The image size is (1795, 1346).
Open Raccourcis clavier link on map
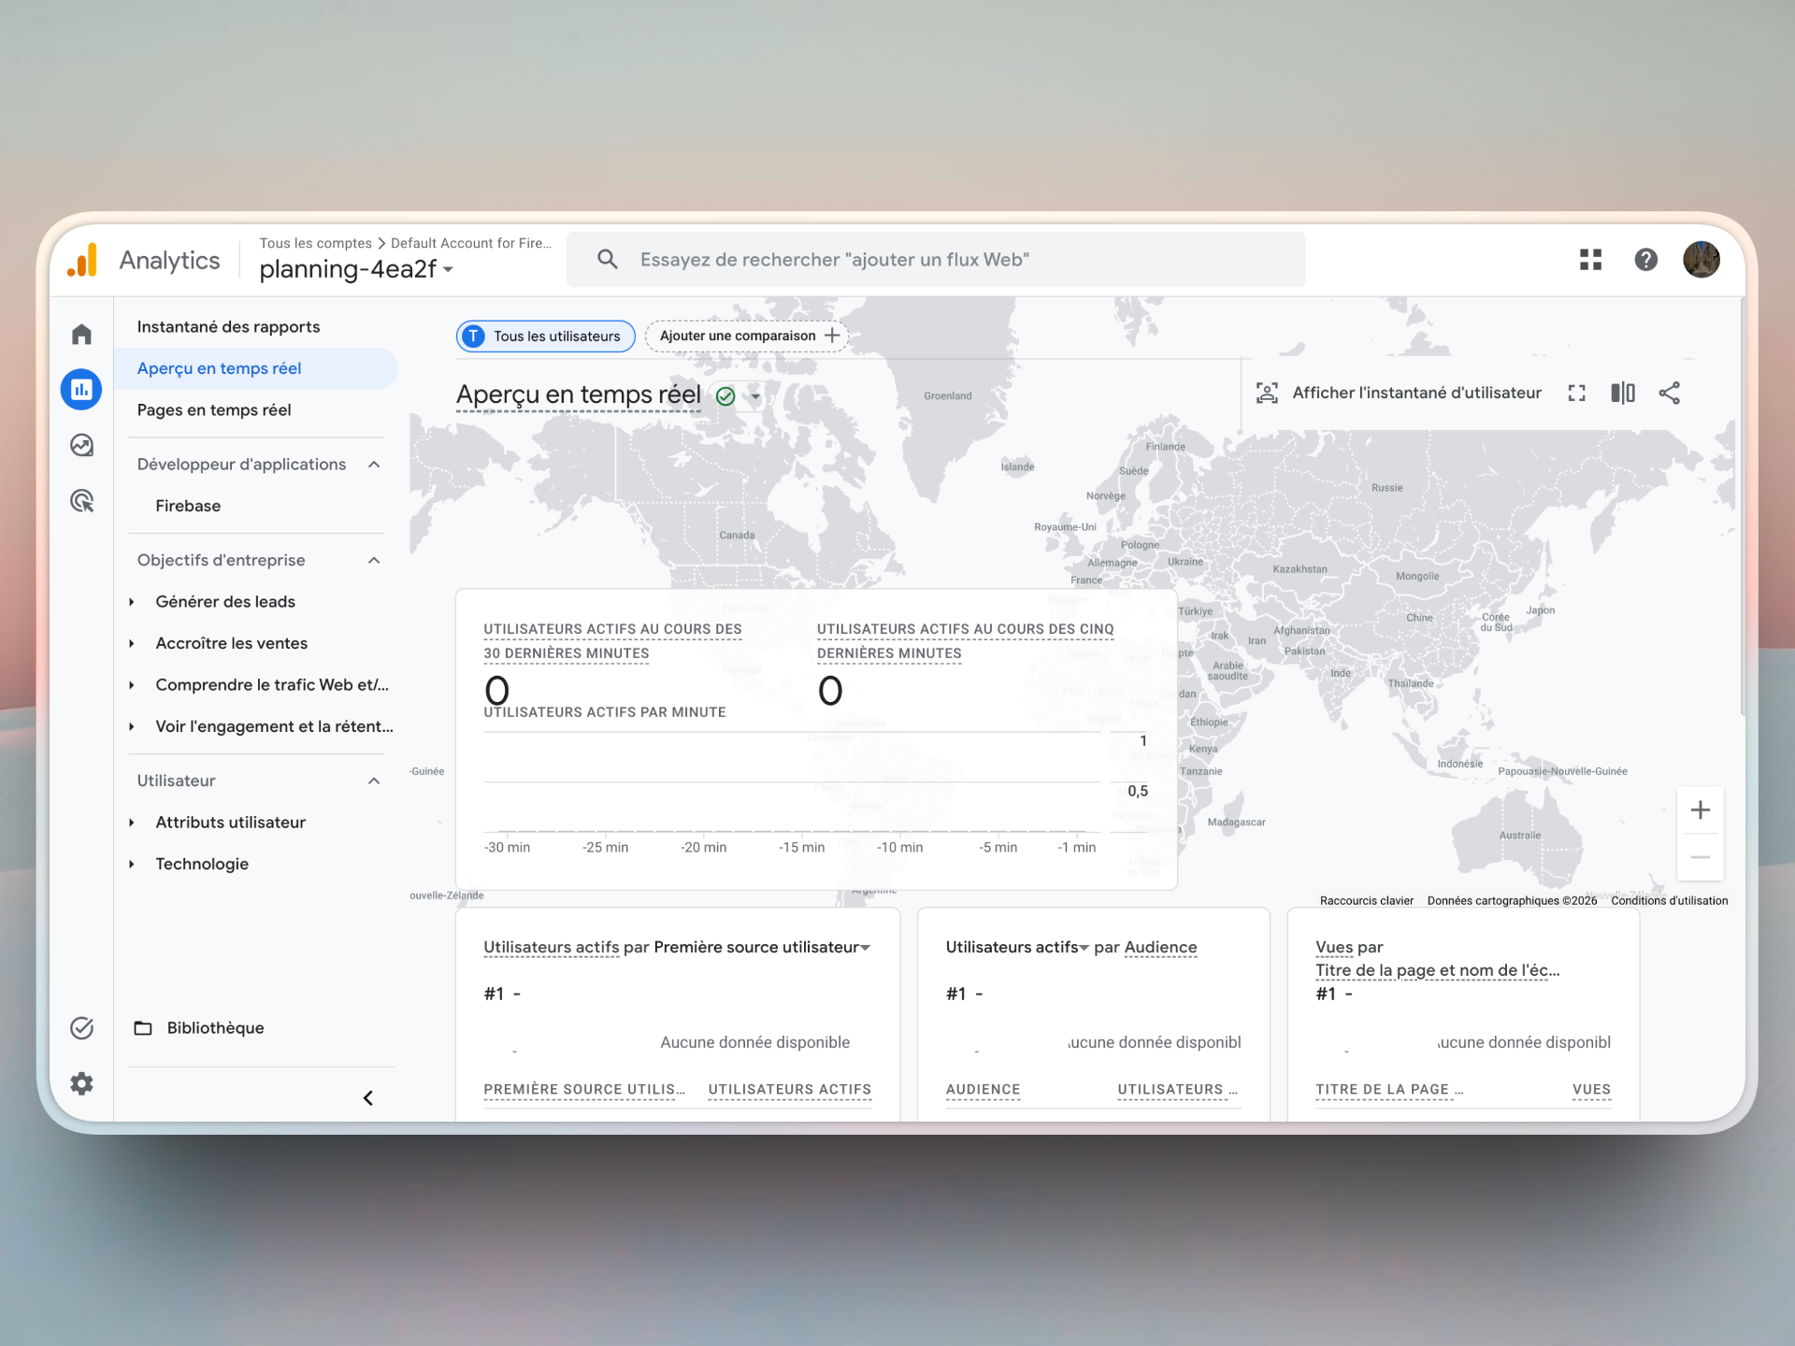(1366, 901)
